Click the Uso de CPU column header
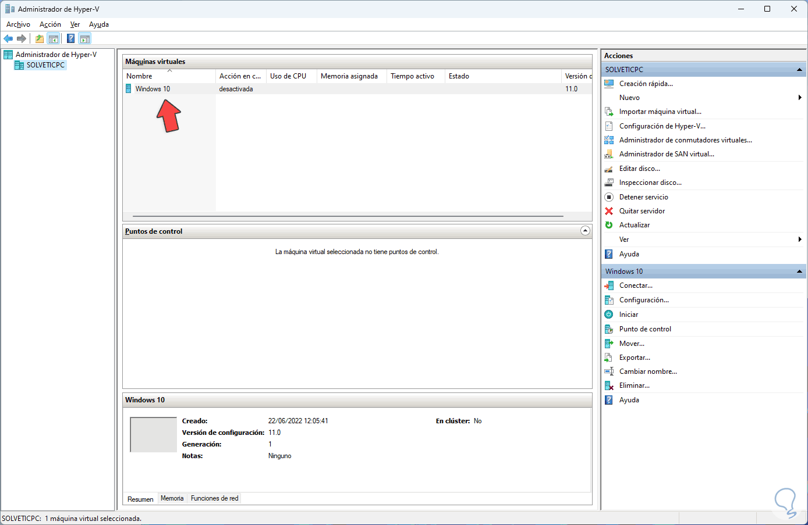 292,76
